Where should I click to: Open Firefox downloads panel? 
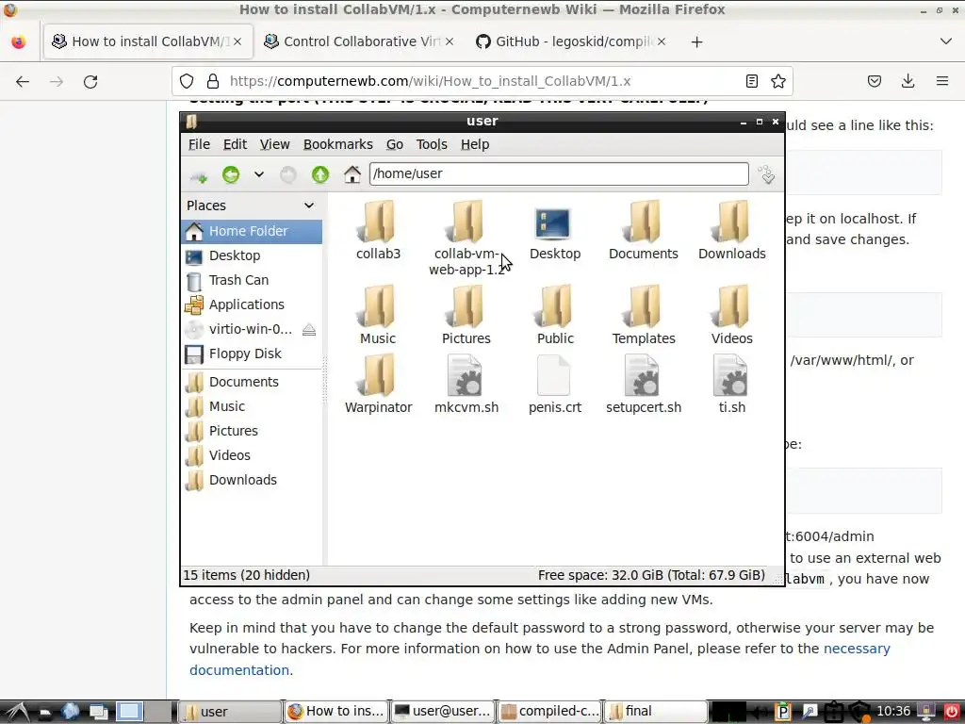click(908, 81)
